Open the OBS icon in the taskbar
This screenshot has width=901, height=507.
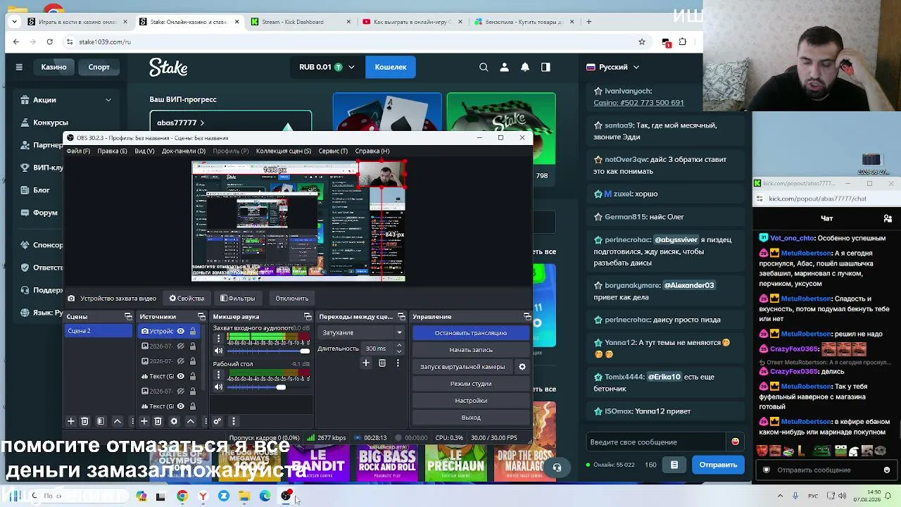coord(286,496)
